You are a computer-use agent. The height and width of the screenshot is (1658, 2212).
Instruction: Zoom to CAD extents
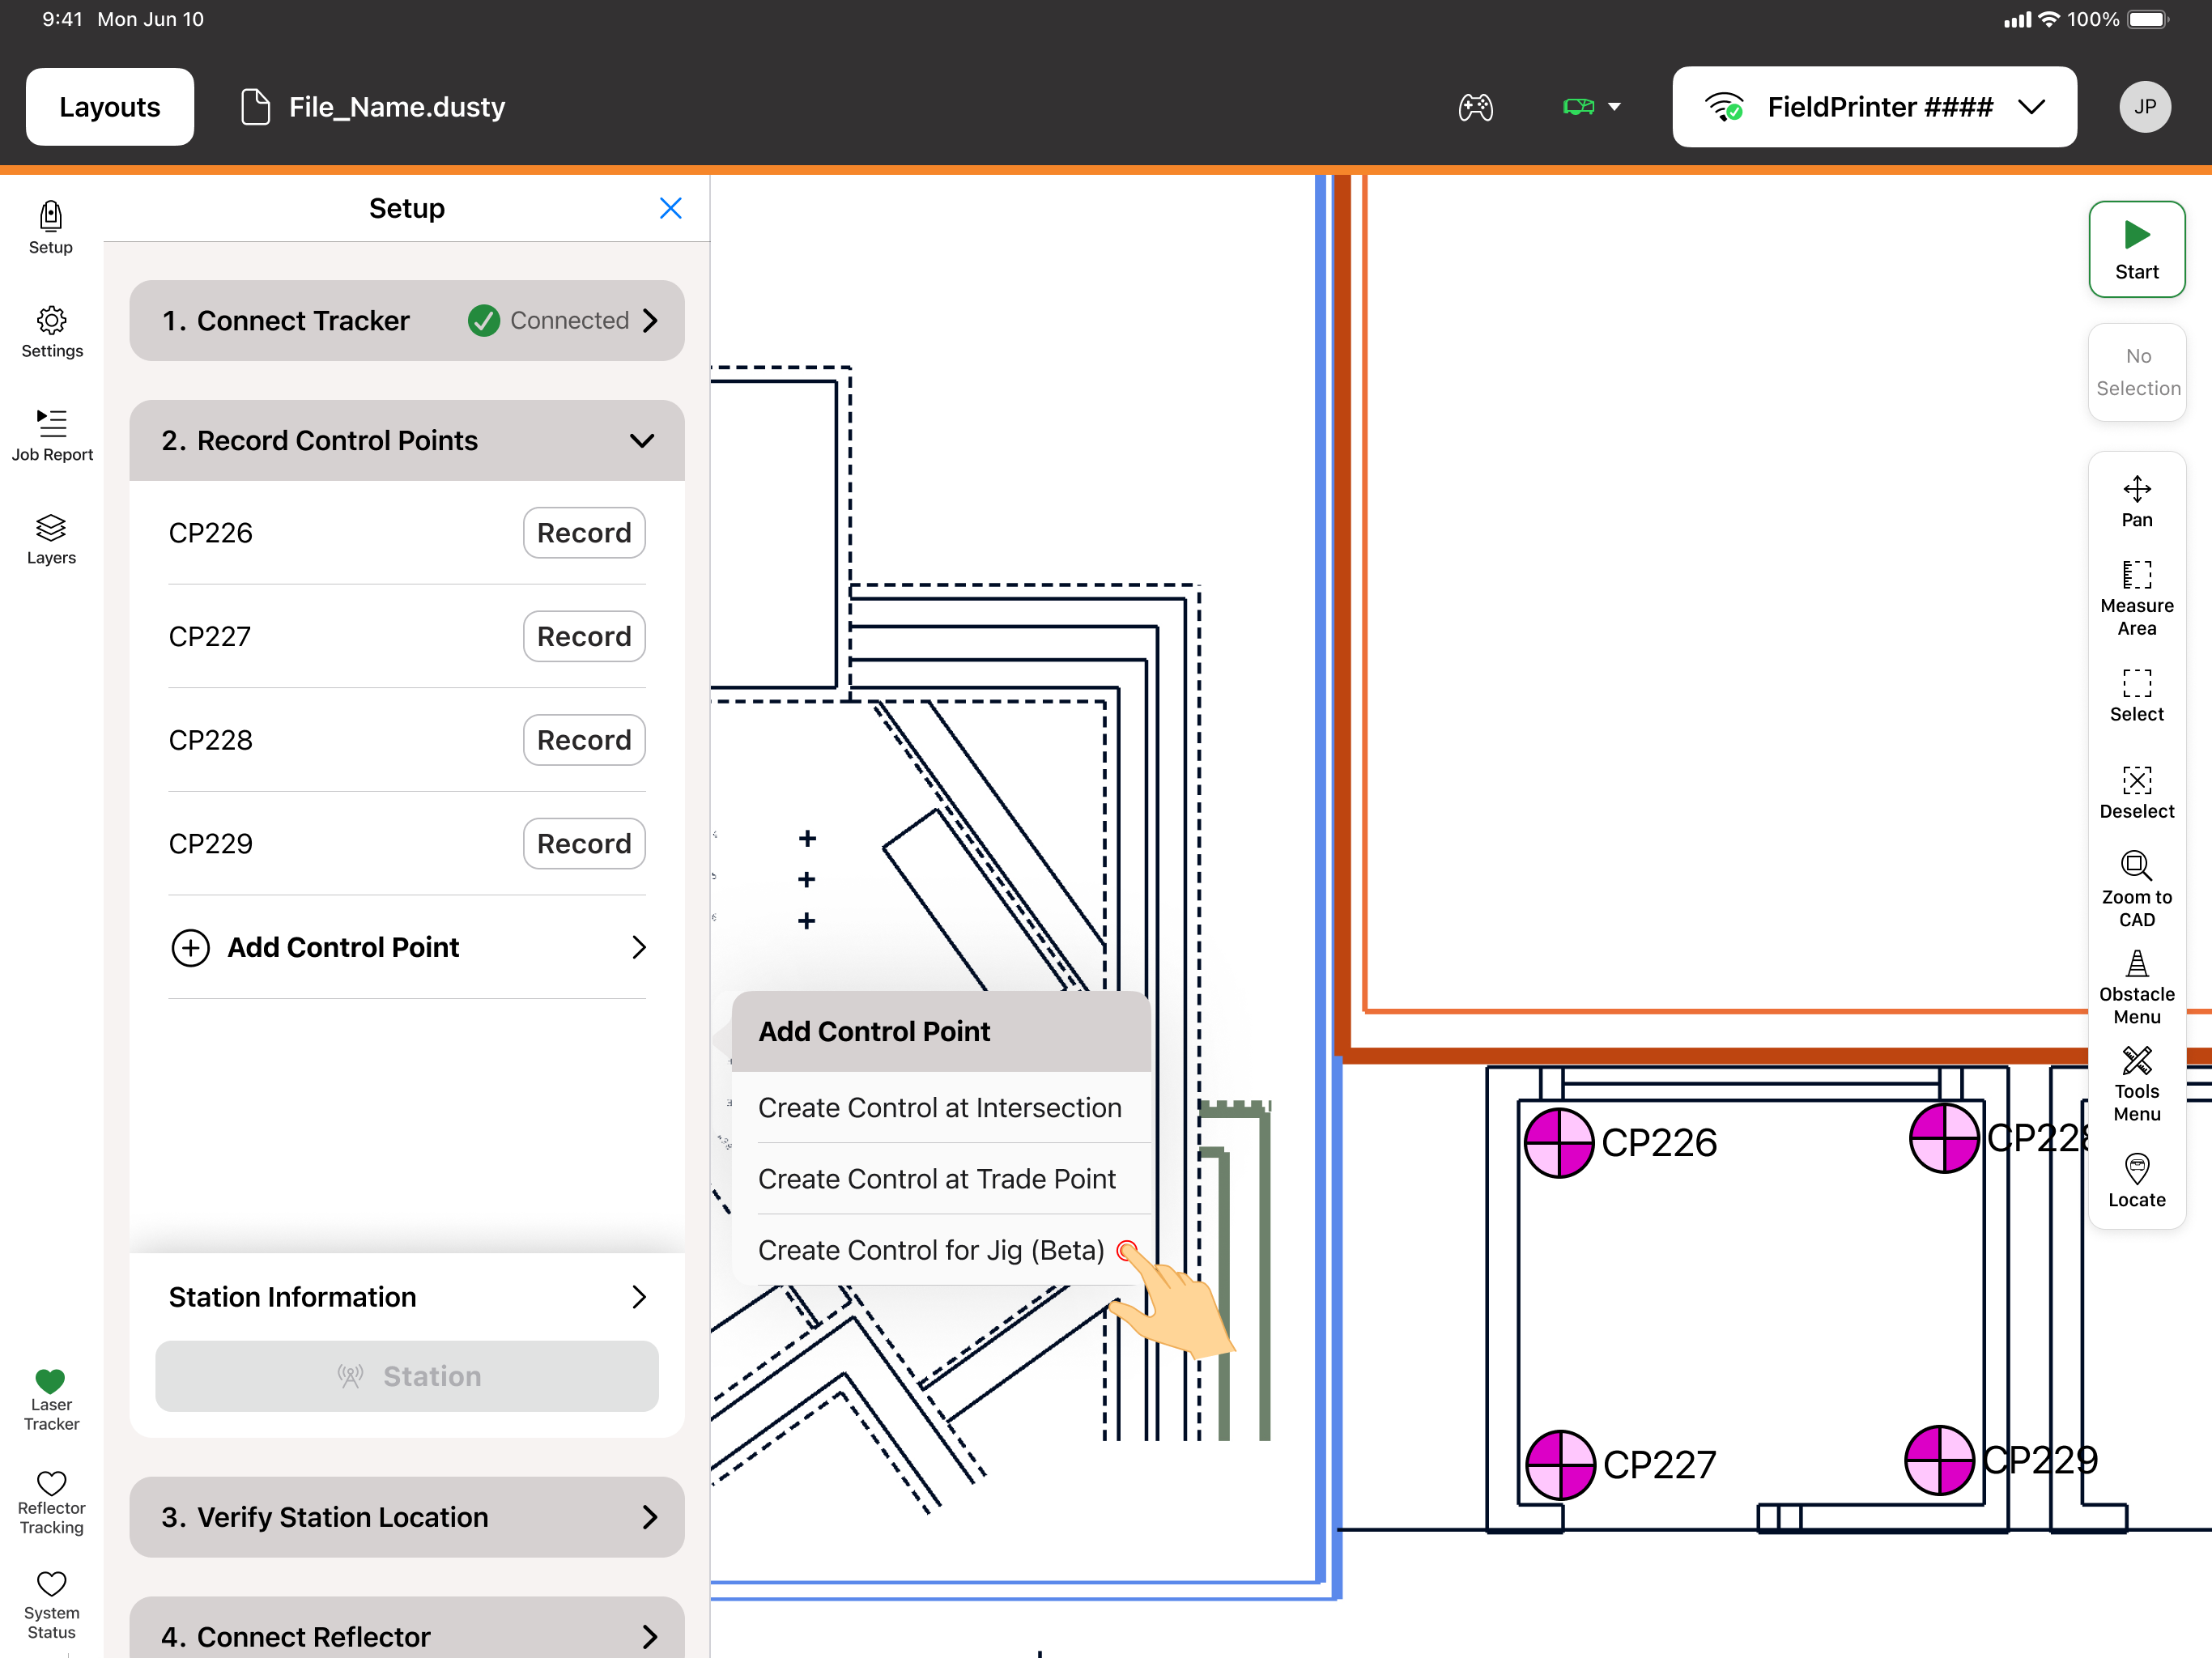pos(2136,889)
